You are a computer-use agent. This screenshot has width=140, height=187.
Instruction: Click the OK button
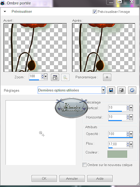pyautogui.click(x=44, y=179)
